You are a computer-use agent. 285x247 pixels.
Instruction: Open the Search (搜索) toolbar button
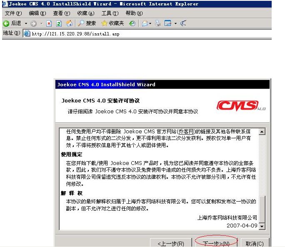click(87, 23)
